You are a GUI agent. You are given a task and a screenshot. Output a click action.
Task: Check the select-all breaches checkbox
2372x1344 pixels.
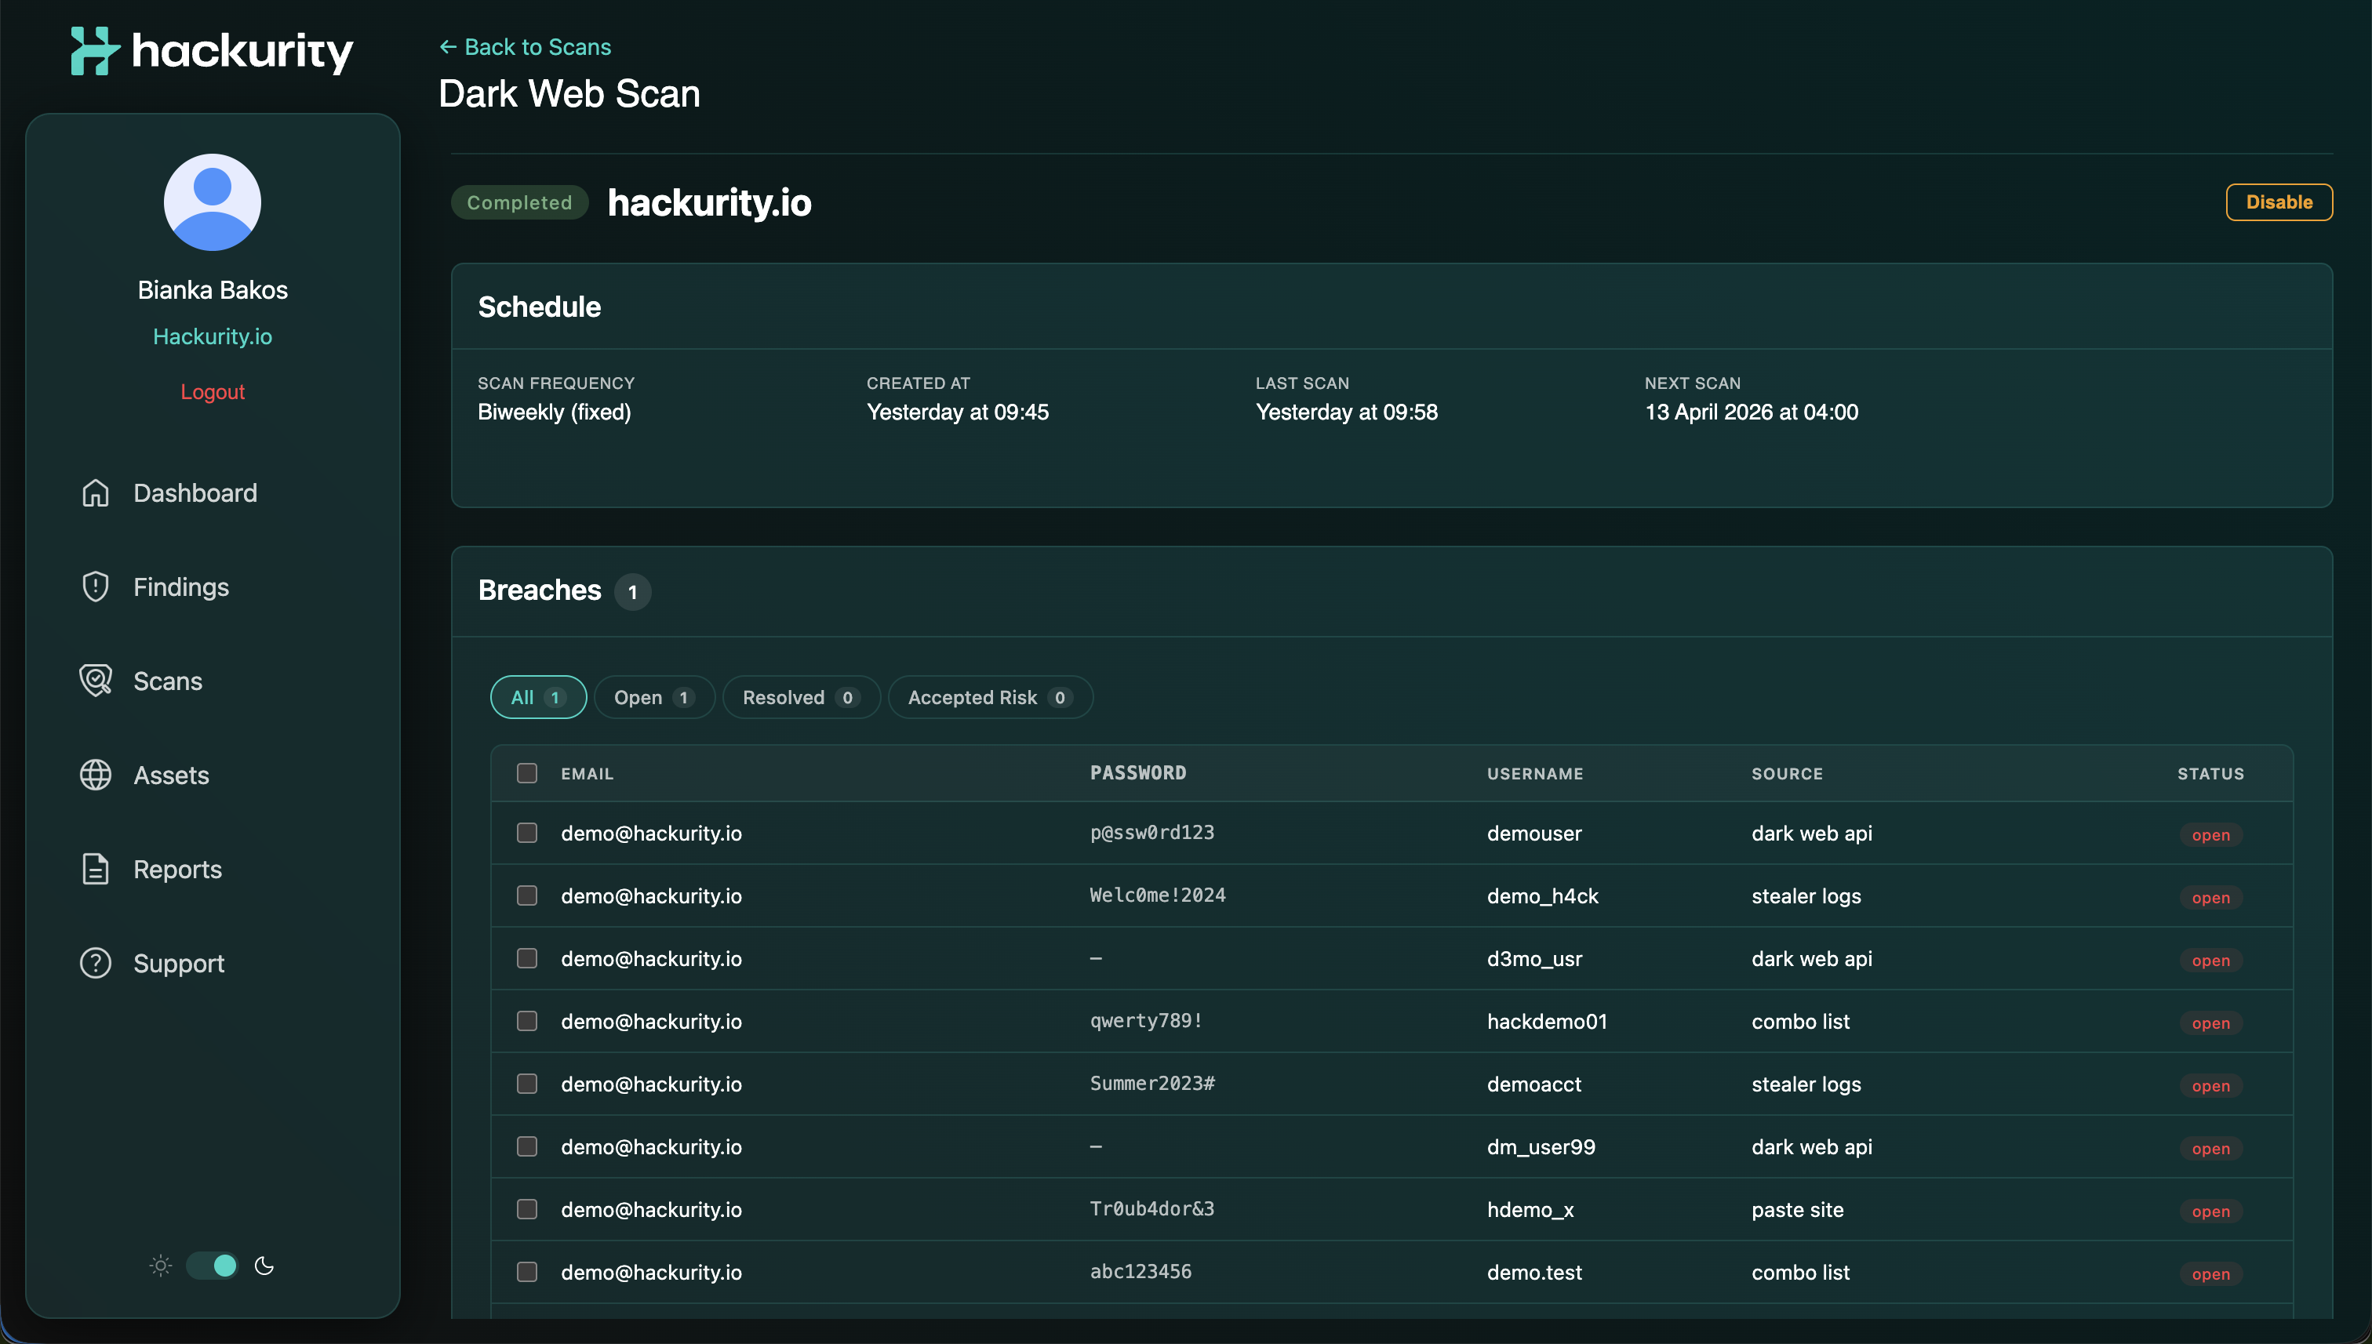pos(527,773)
